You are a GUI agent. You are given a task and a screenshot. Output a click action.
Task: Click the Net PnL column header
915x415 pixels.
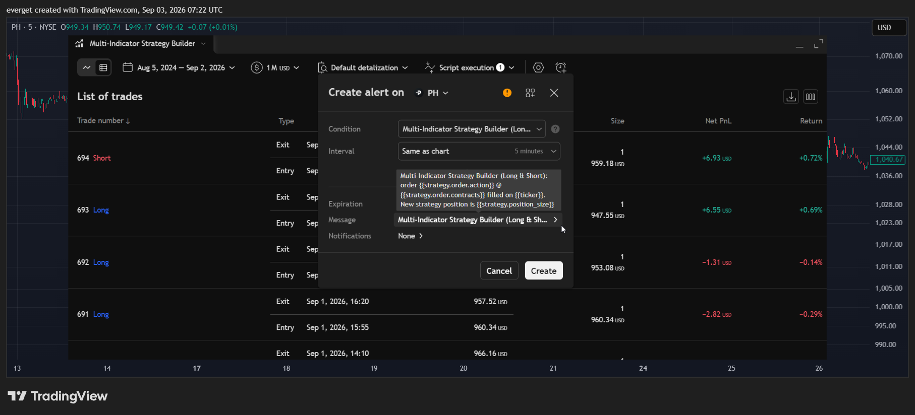click(x=718, y=121)
